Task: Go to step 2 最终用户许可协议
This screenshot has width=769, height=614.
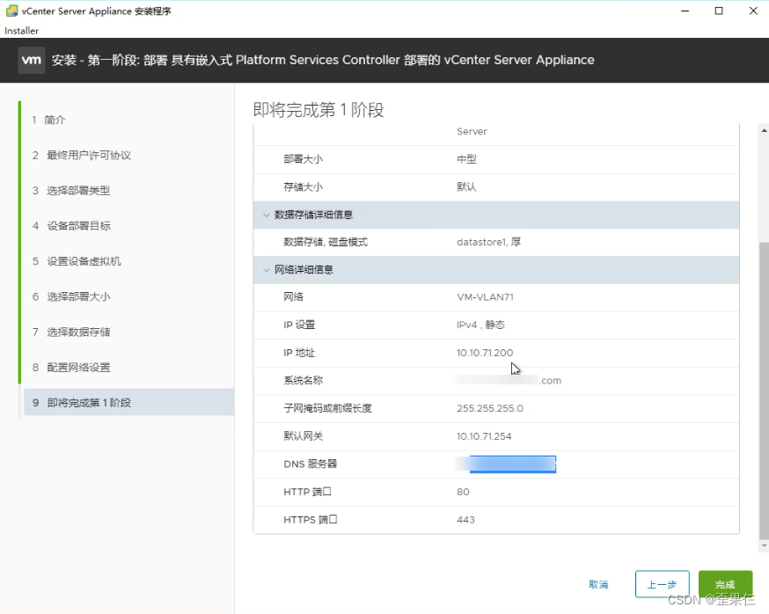Action: pyautogui.click(x=82, y=156)
